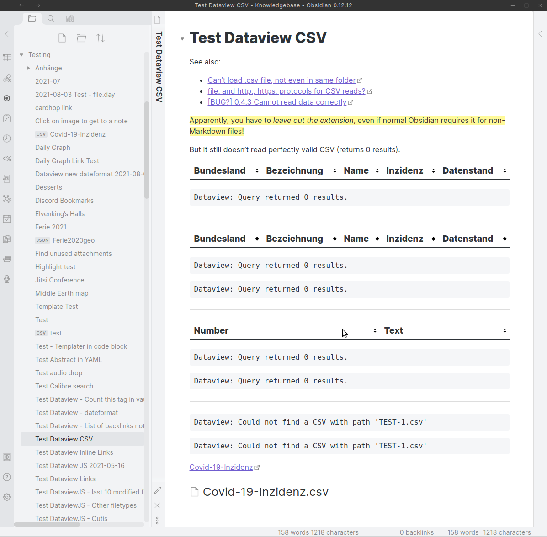Open link Can't load .csv file

pos(281,80)
